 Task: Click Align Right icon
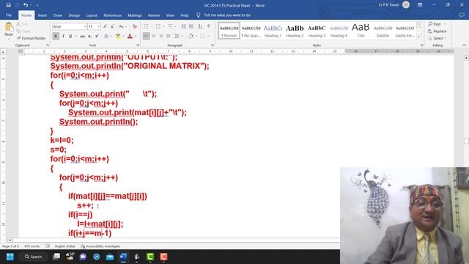161,36
